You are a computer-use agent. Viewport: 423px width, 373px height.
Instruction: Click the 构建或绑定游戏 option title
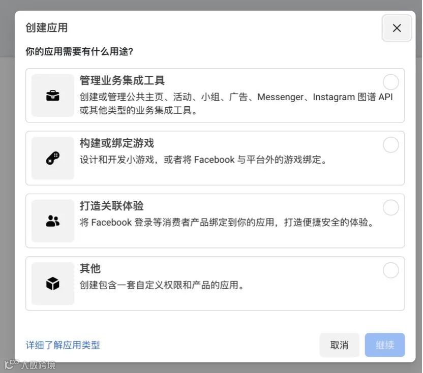(116, 143)
